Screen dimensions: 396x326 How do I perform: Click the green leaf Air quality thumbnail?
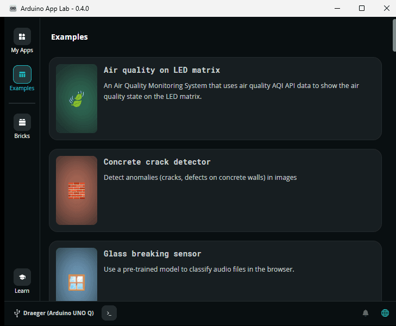tap(77, 99)
